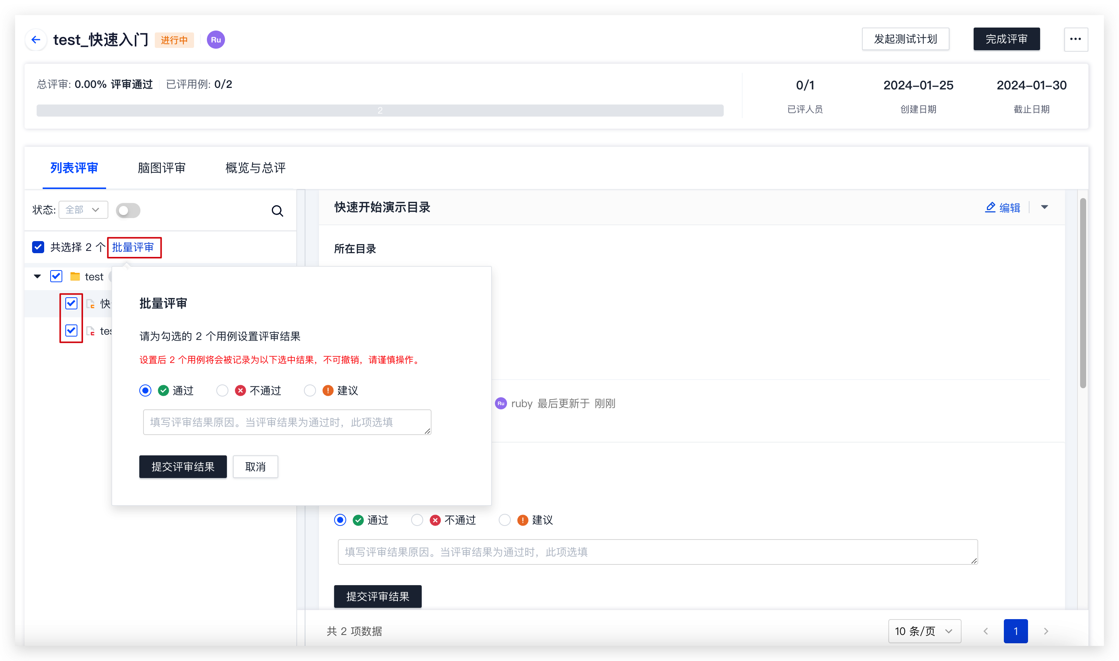Select 建议 in batch review popup
This screenshot has width=1119, height=661.
coord(310,390)
